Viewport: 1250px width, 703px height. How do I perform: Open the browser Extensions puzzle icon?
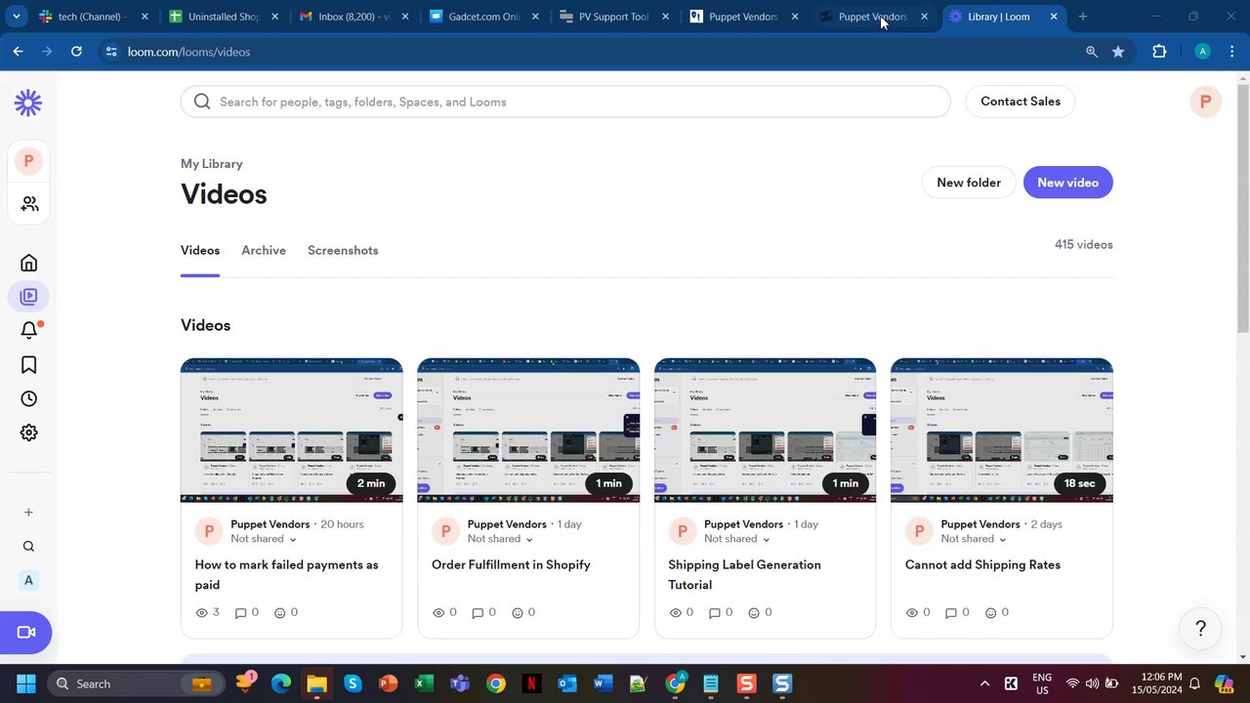[1159, 52]
